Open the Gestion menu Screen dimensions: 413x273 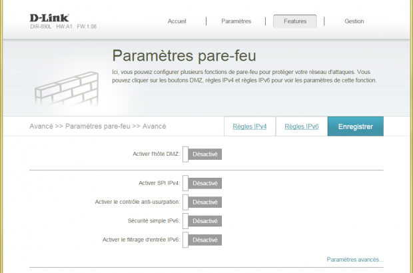click(x=354, y=21)
